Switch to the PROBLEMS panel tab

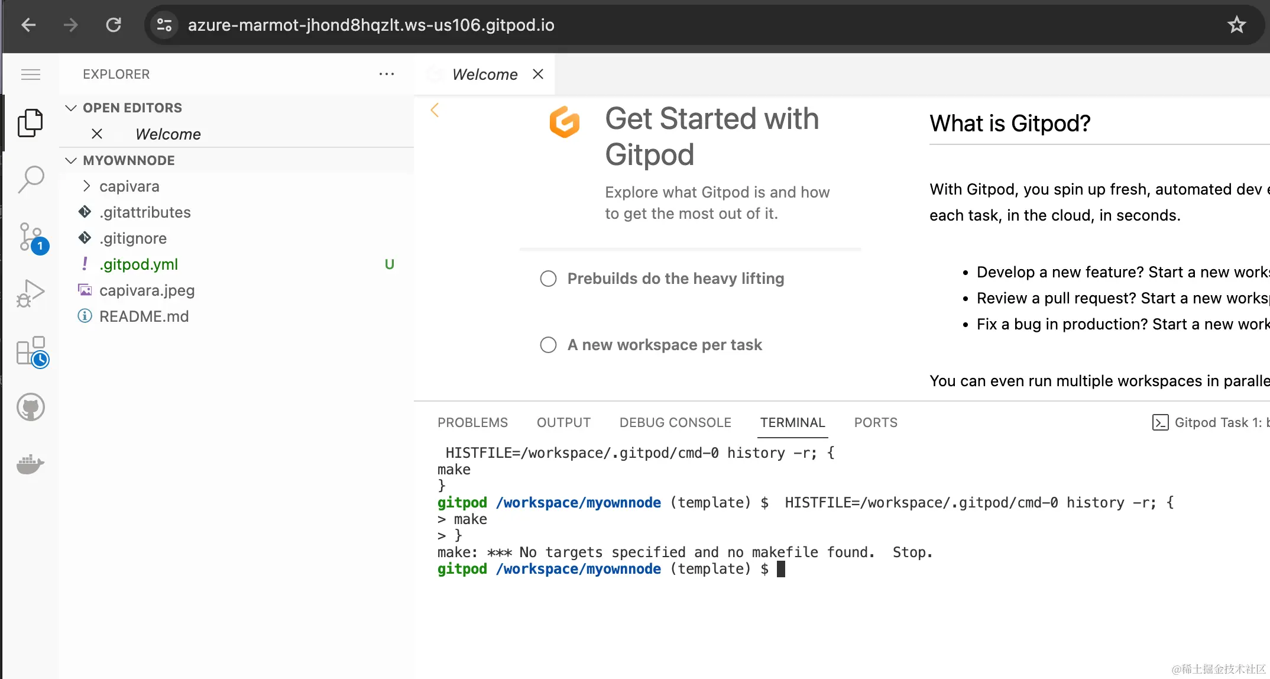472,422
